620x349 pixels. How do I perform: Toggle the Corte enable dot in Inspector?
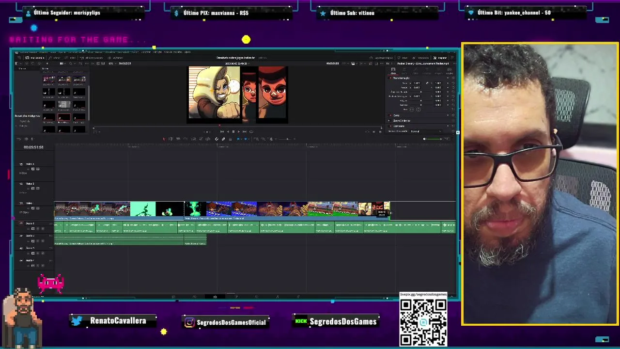(x=390, y=115)
